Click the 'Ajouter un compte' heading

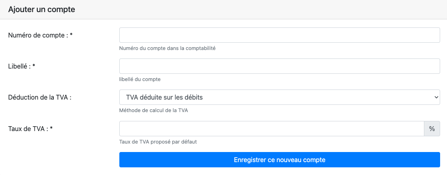coord(42,10)
